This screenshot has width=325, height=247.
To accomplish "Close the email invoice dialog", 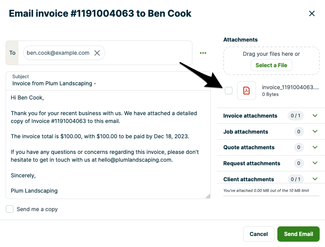I will [312, 14].
